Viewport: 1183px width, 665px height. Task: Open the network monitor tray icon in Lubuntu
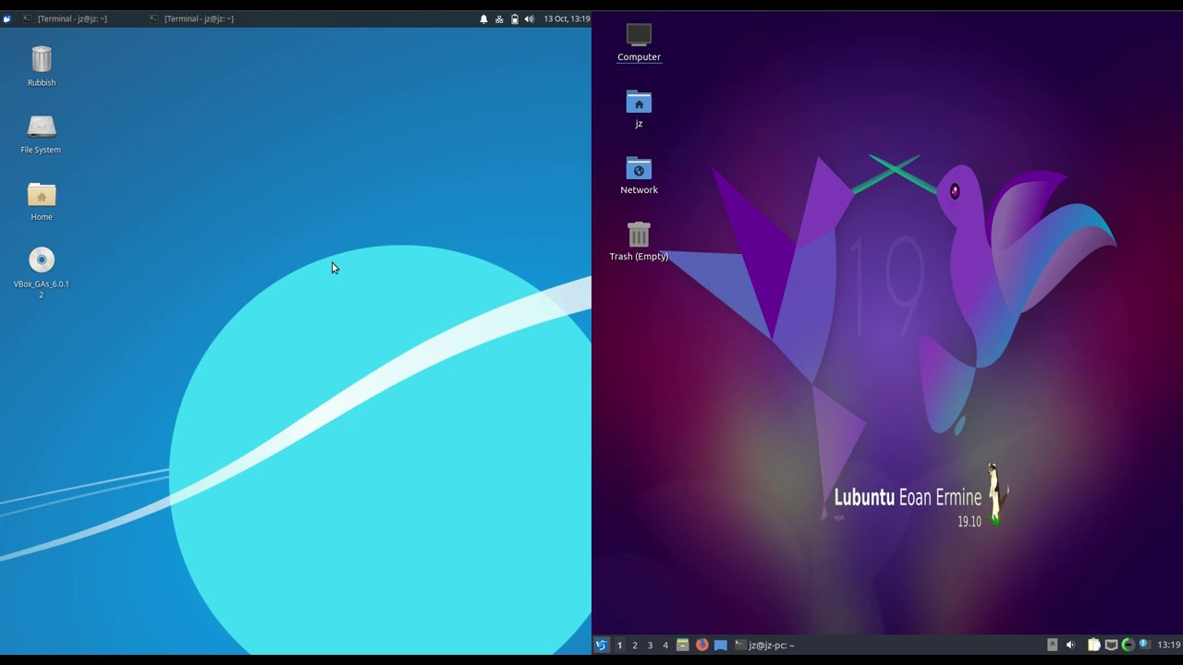coord(1111,645)
